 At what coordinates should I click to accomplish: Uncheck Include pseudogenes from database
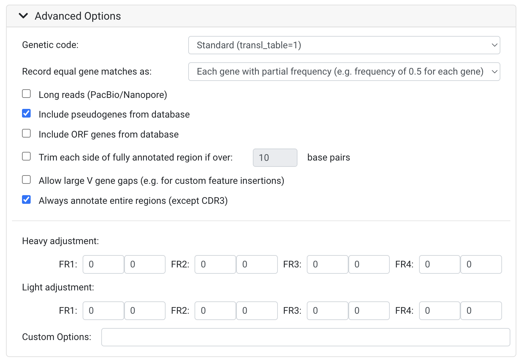pos(26,114)
